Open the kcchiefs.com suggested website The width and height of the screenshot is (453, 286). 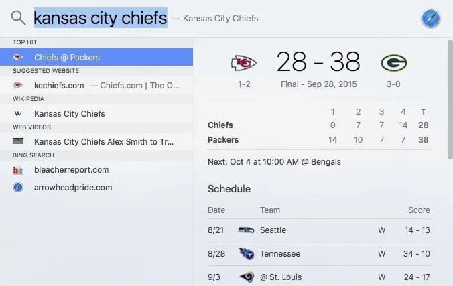[96, 85]
